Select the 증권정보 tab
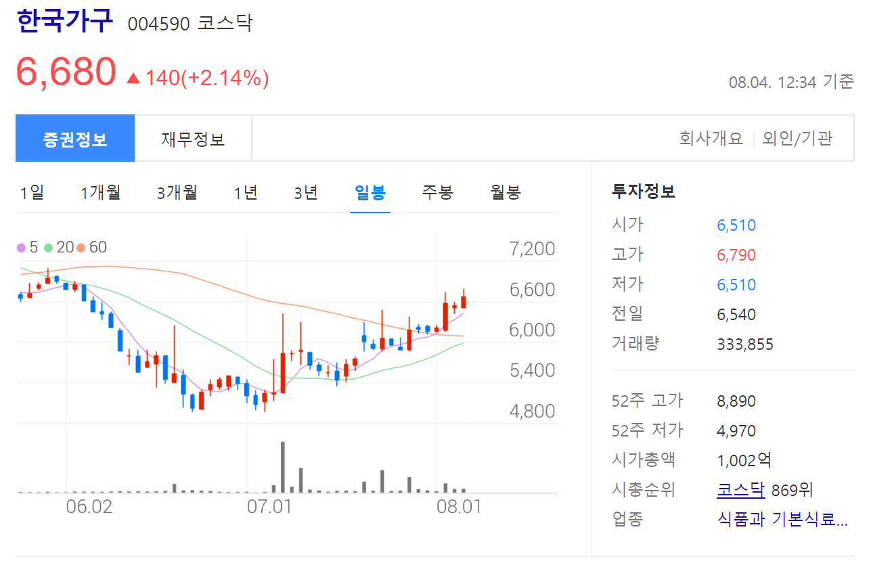871x561 pixels. click(x=75, y=137)
